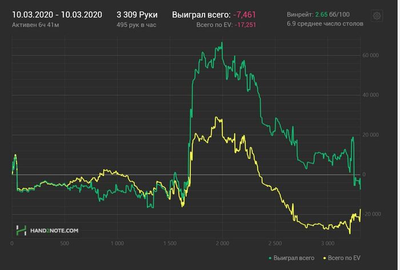Click the green 'Выиграл всего' legend dot
Screen dimensions: 400x270
[x=269, y=258]
